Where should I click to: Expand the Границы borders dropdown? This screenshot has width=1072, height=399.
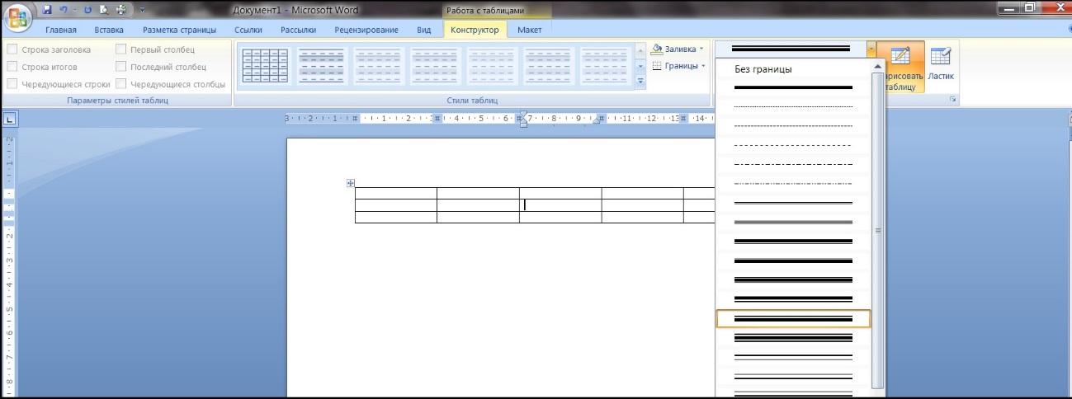678,66
